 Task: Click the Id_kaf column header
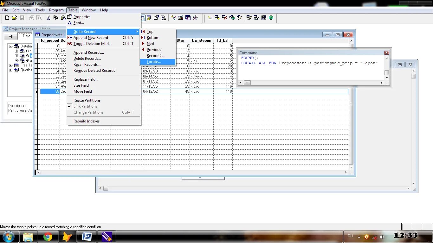[223, 40]
